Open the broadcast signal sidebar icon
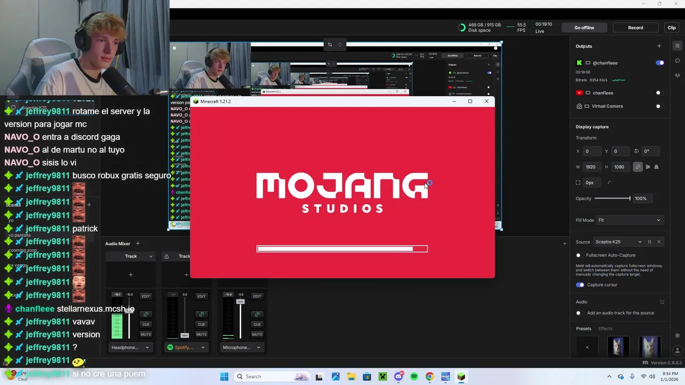The height and width of the screenshot is (385, 685). point(678,75)
